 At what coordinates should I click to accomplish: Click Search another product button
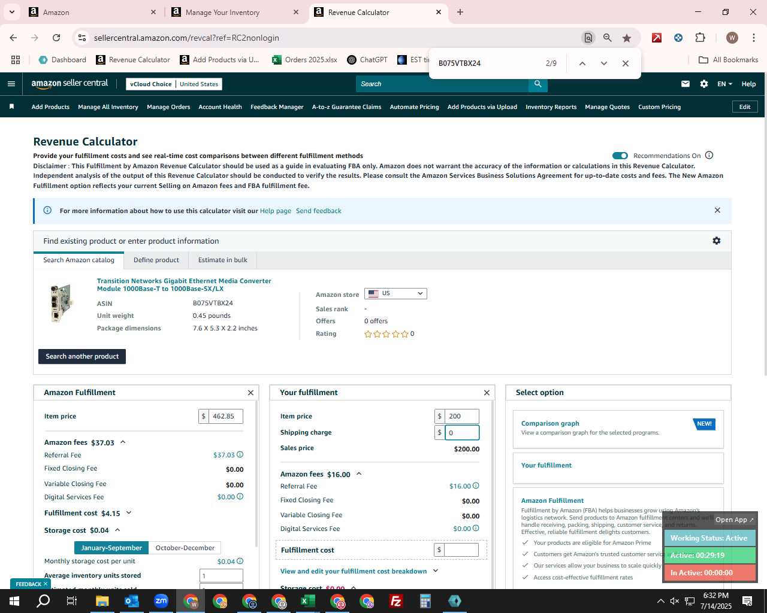point(82,356)
